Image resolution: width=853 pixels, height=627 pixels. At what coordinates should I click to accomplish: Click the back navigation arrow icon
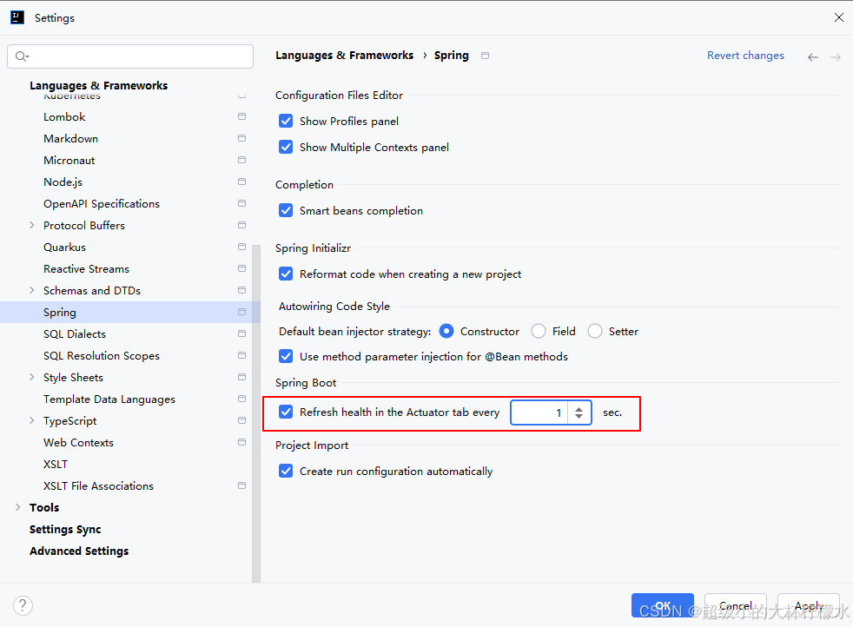[x=813, y=57]
